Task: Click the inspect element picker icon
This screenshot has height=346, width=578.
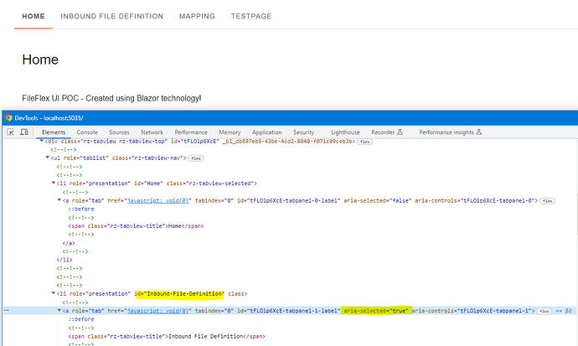Action: [x=10, y=132]
